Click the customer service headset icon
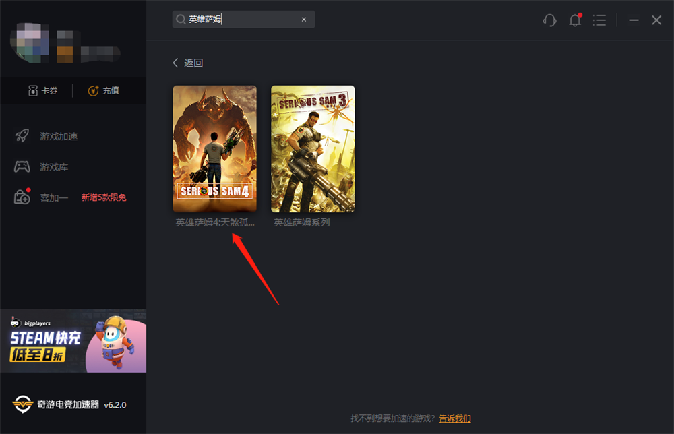This screenshot has height=434, width=674. [x=549, y=20]
